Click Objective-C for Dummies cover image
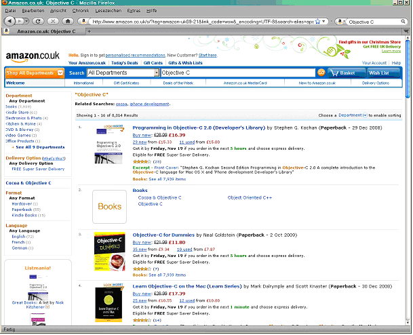The height and width of the screenshot is (335, 413). pyautogui.click(x=110, y=252)
